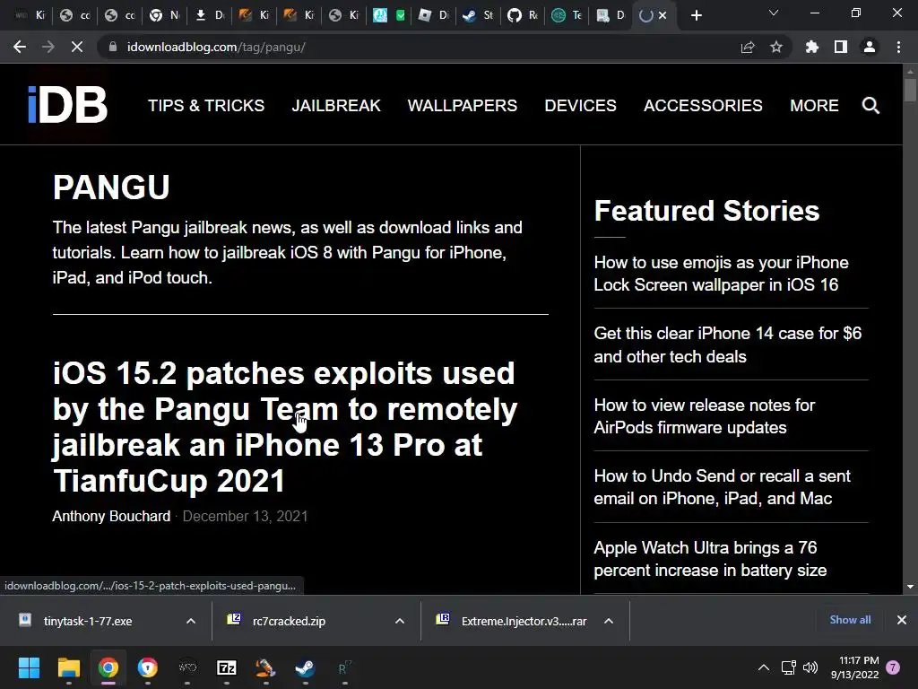Click the Chrome taskbar icon
918x689 pixels.
[108, 667]
